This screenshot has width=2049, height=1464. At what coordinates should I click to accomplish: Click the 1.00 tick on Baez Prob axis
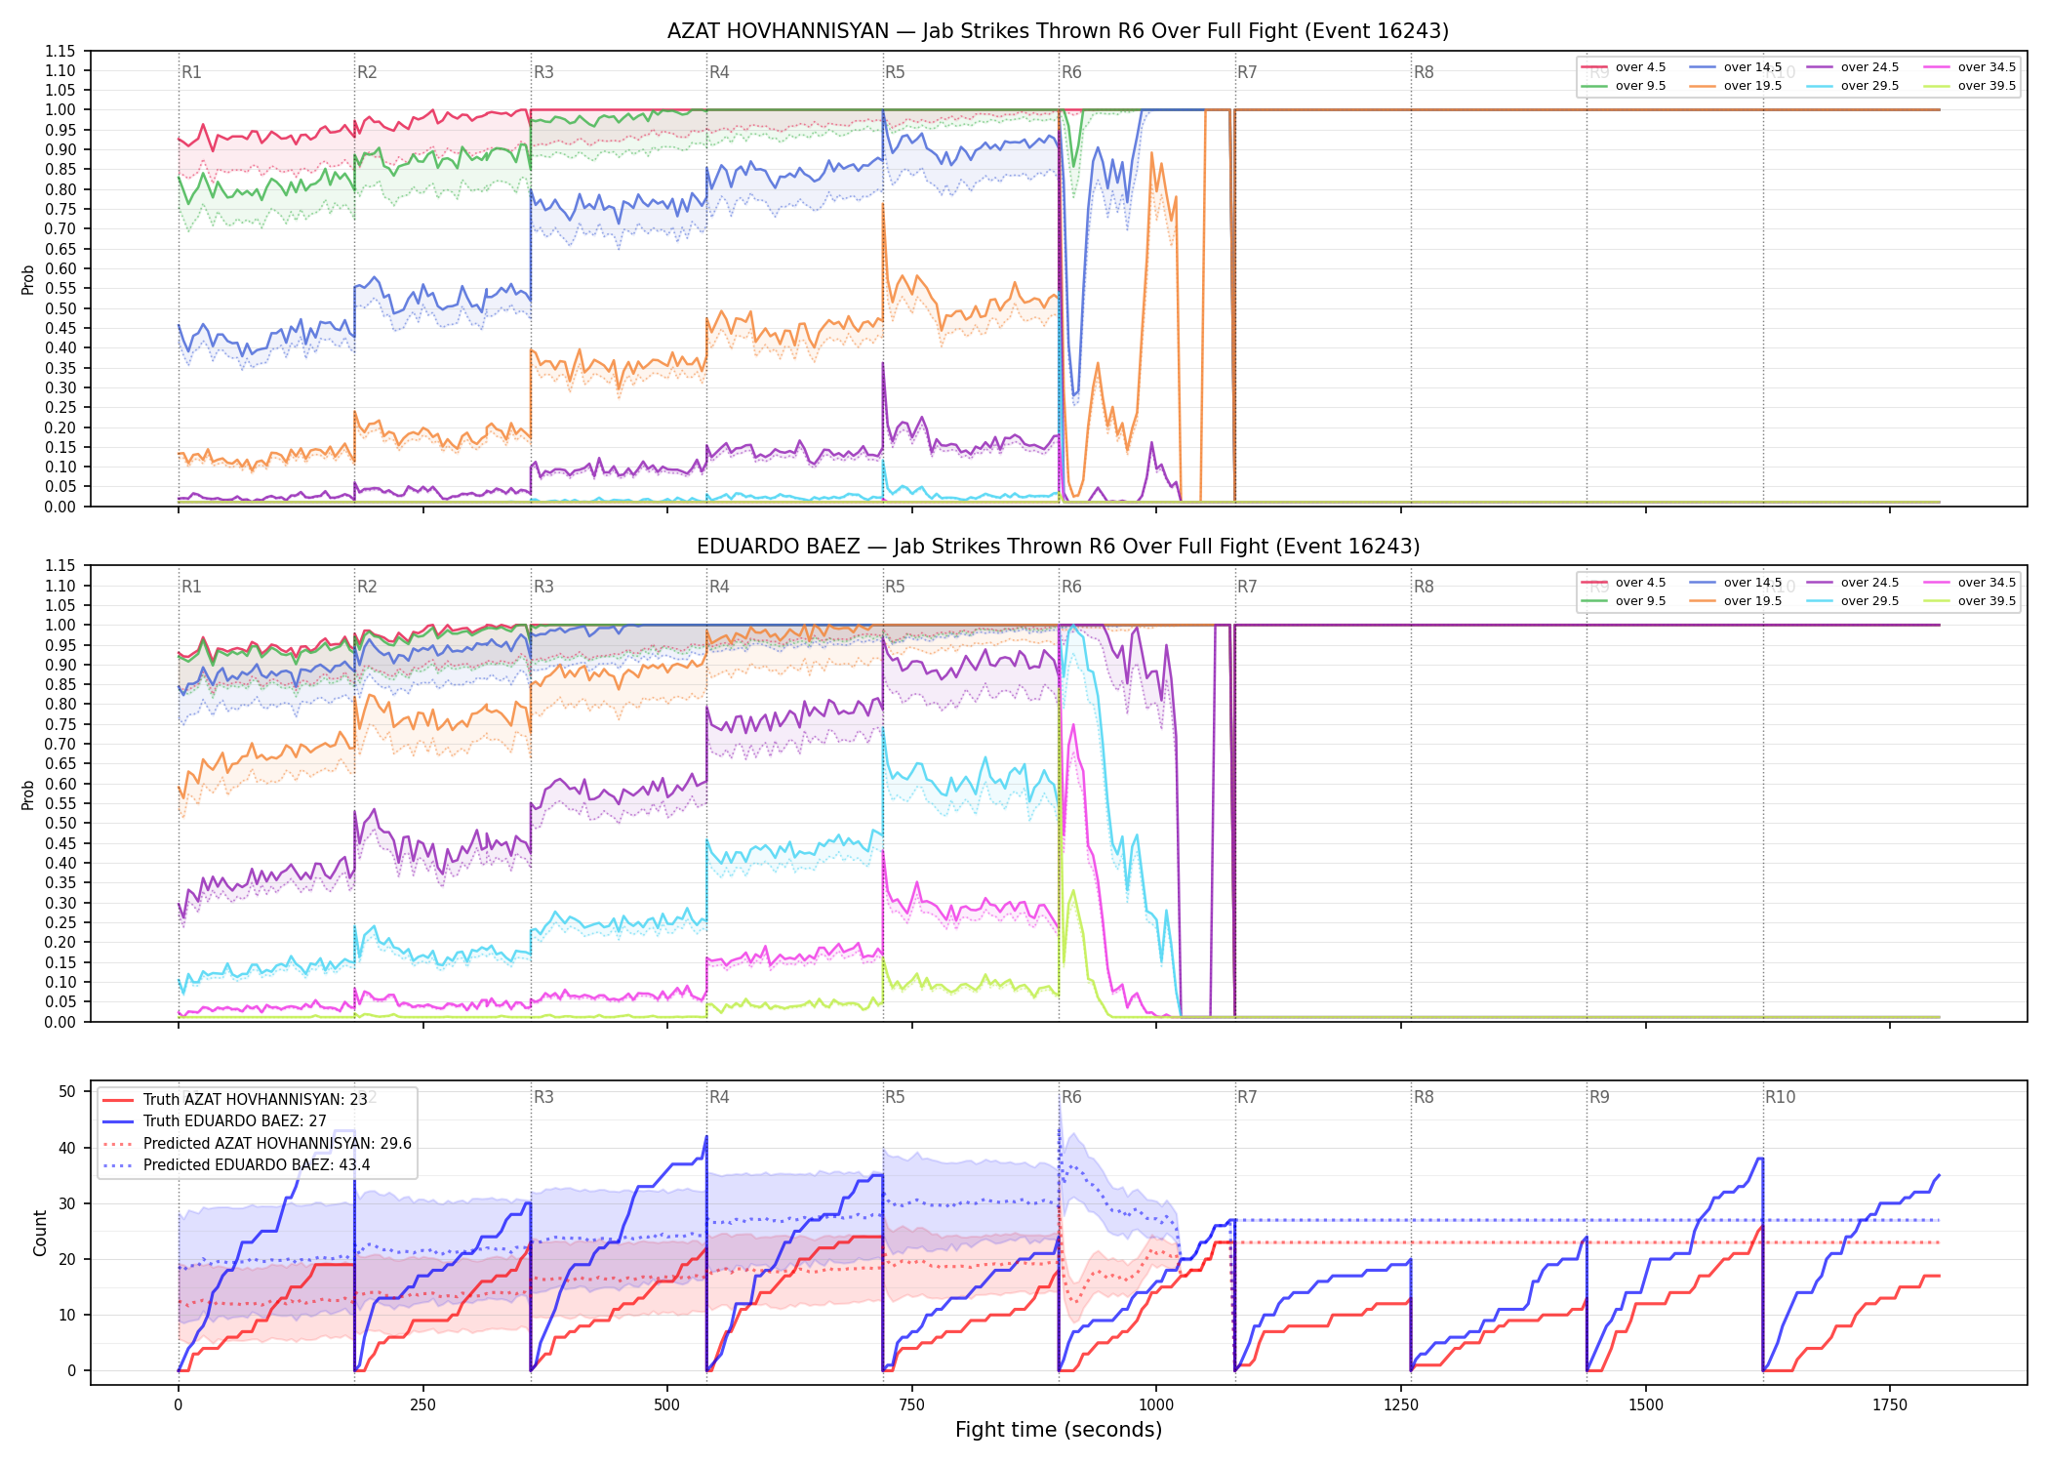60,625
